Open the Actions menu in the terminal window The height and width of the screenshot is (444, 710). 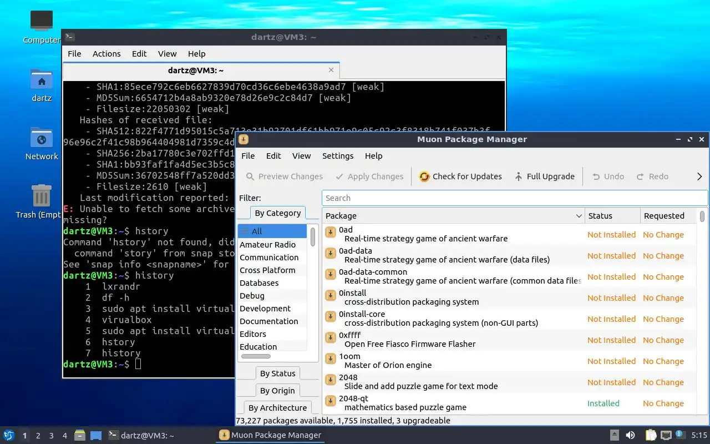pos(106,54)
